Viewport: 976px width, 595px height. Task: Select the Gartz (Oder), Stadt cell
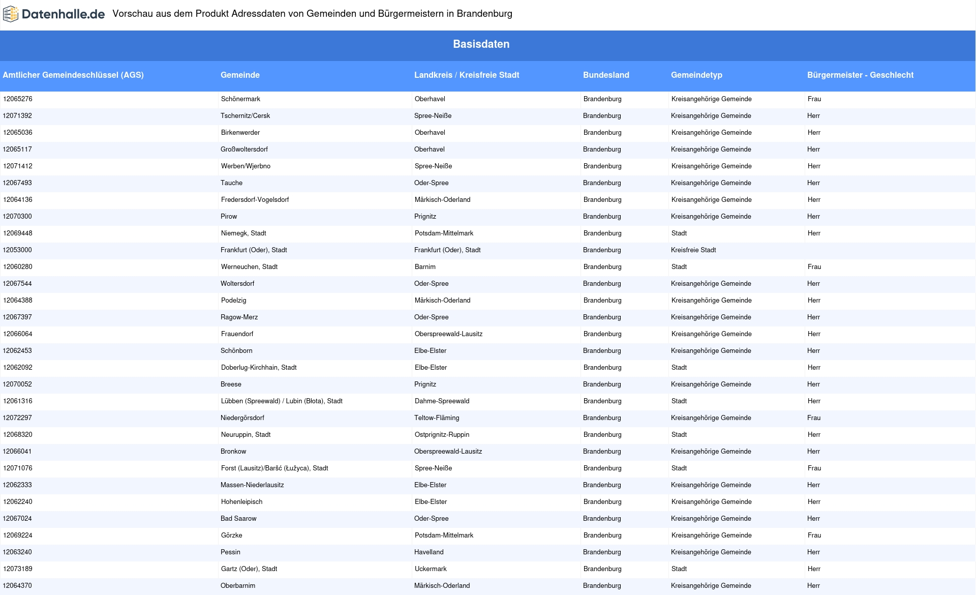[315, 569]
